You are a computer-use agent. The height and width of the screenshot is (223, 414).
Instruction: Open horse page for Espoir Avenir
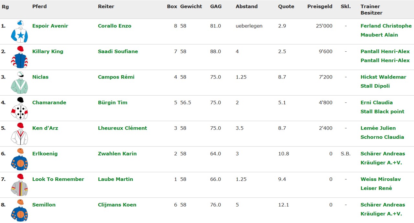coord(50,26)
